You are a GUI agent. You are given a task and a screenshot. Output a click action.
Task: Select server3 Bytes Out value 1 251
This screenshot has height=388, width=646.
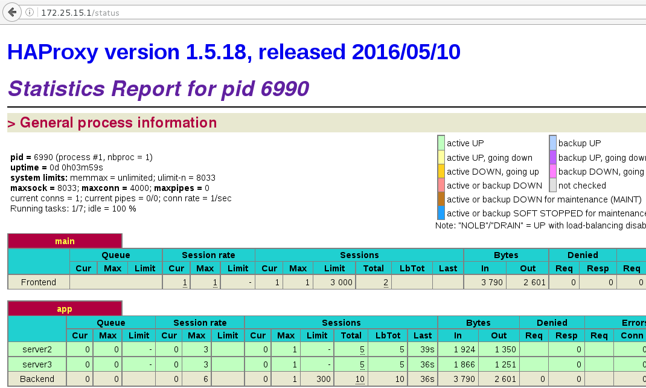tap(505, 364)
